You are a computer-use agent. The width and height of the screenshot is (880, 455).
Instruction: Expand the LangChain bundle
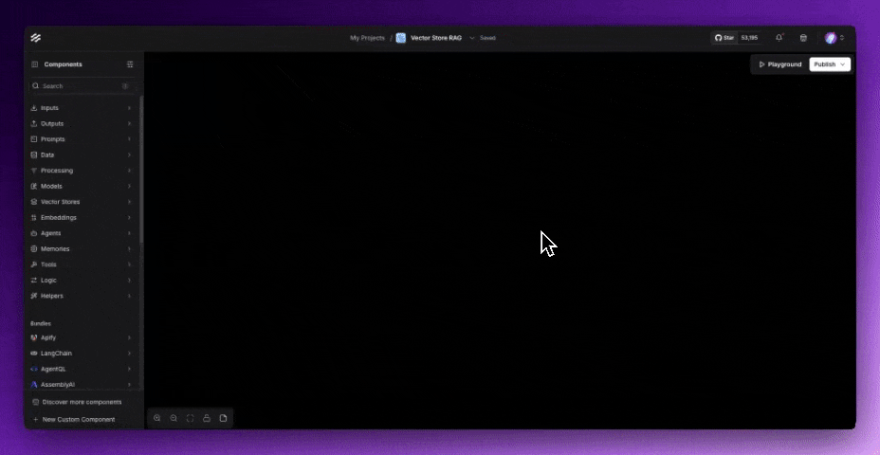pos(82,353)
